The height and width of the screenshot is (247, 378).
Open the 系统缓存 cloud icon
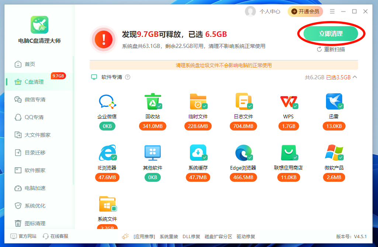click(x=198, y=153)
